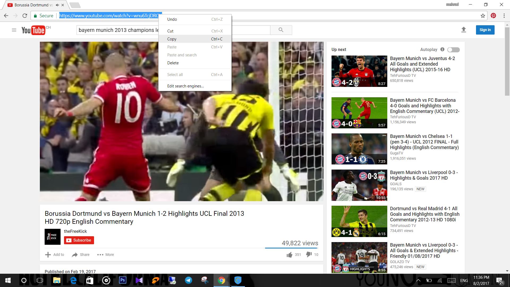510x287 pixels.
Task: Dislike the video with thumbs down icon
Action: (x=308, y=254)
